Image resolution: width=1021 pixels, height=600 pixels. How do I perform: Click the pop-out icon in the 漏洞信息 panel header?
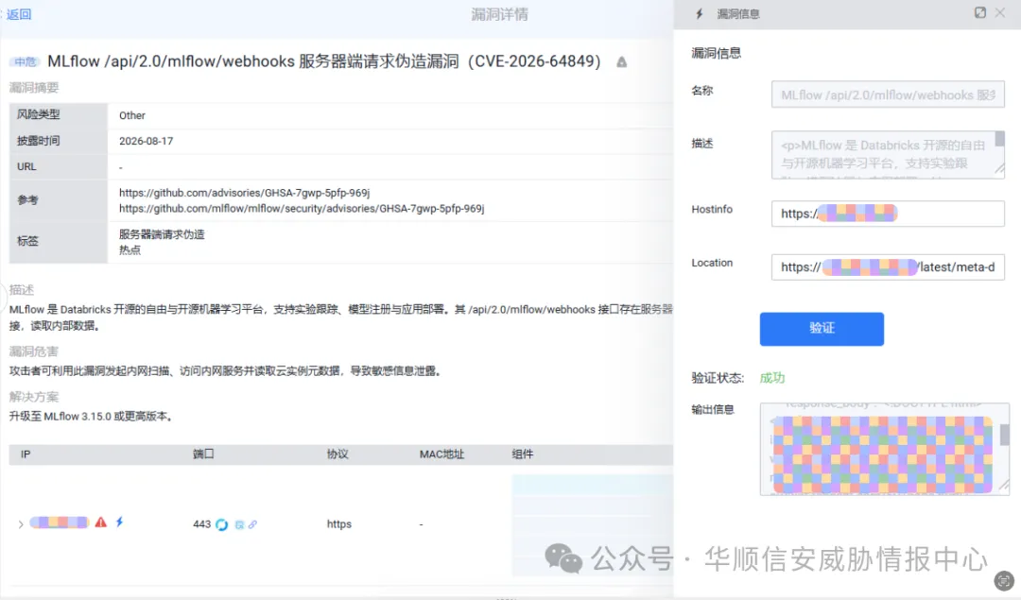tap(980, 13)
